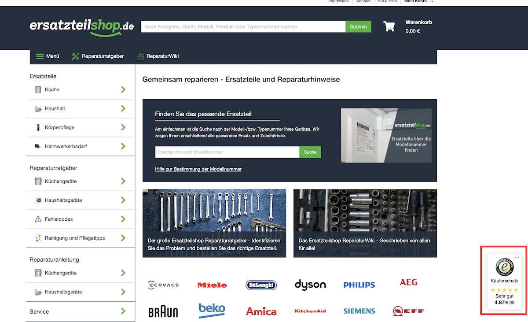Click the ersatzteilshop.de logo

[81, 26]
